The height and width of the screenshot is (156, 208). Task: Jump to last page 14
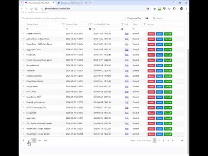[182, 140]
